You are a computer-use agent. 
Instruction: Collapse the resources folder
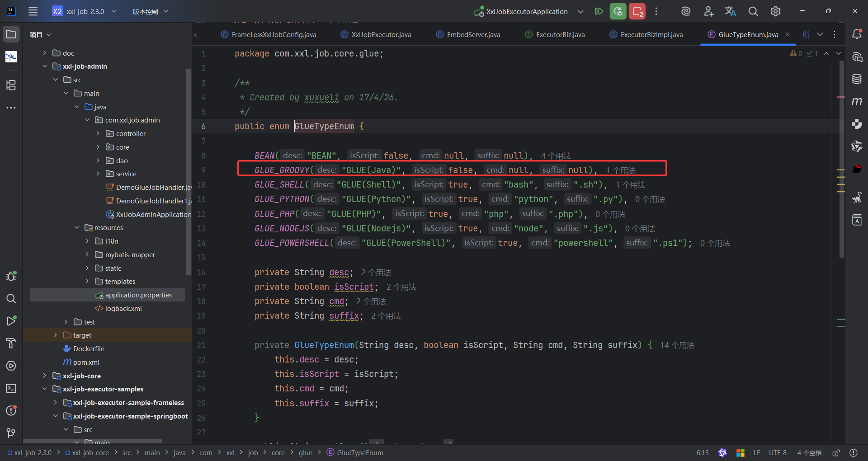(x=77, y=227)
